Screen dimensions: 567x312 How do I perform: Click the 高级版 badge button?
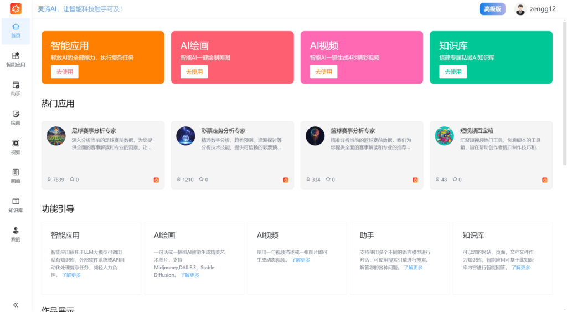click(492, 9)
